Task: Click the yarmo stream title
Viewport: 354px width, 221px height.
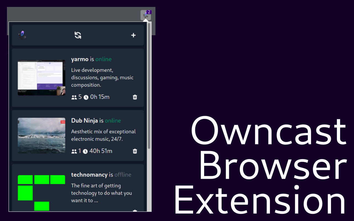Action: point(80,59)
